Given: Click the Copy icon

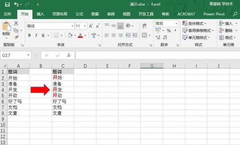Looking at the screenshot, I should tap(16, 30).
